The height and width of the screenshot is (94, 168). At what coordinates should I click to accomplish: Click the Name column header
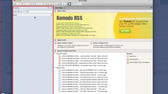(x=32, y=15)
